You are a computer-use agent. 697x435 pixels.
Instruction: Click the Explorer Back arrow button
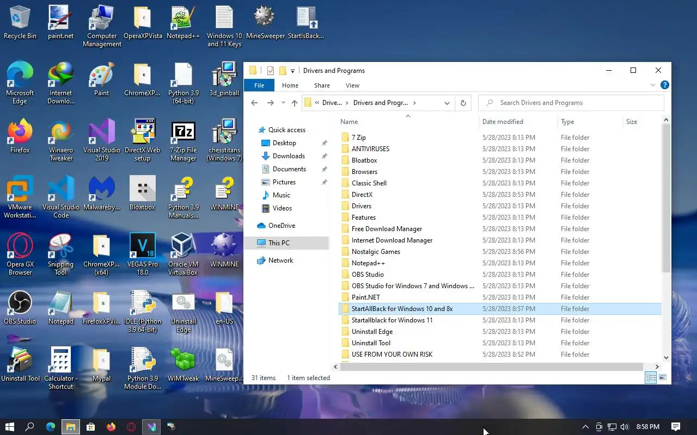click(254, 103)
